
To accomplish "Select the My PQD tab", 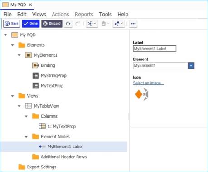I will pyautogui.click(x=17, y=5).
